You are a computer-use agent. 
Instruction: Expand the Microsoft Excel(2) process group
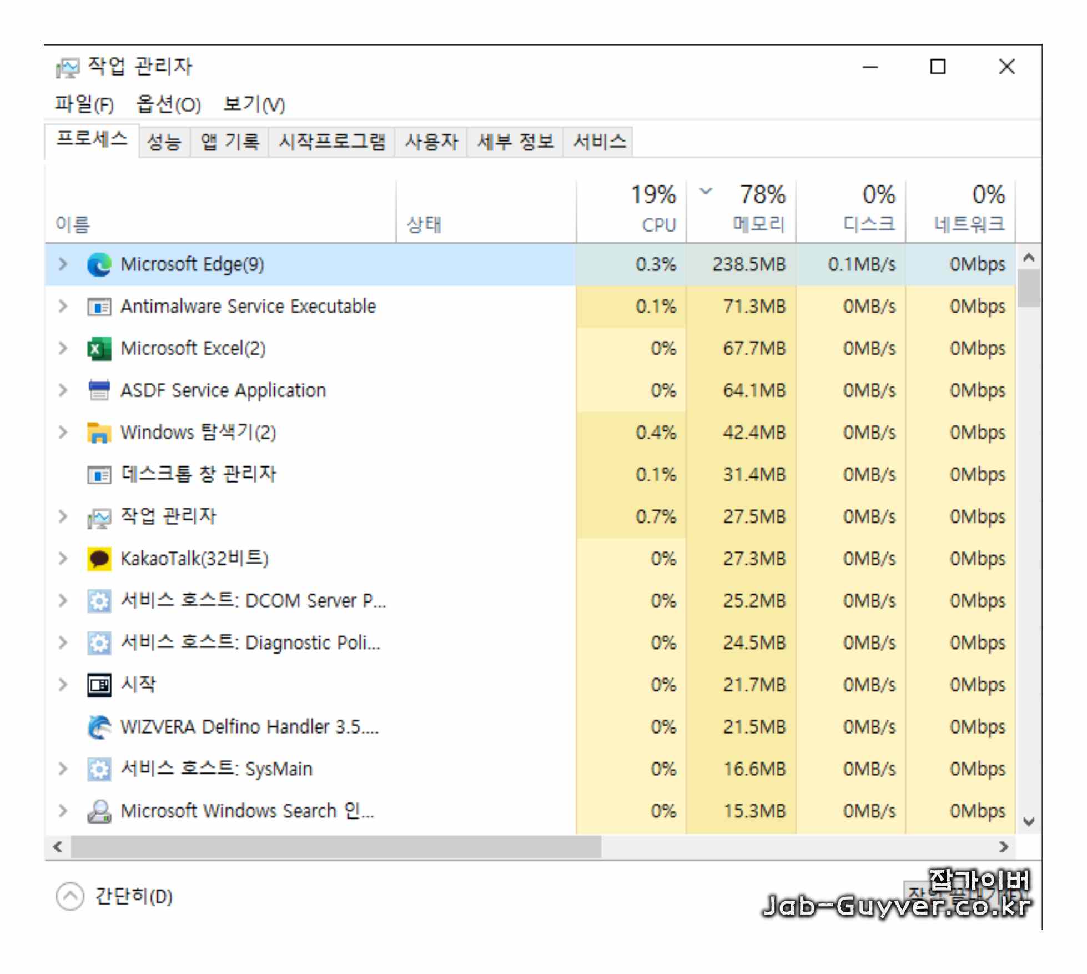[63, 349]
